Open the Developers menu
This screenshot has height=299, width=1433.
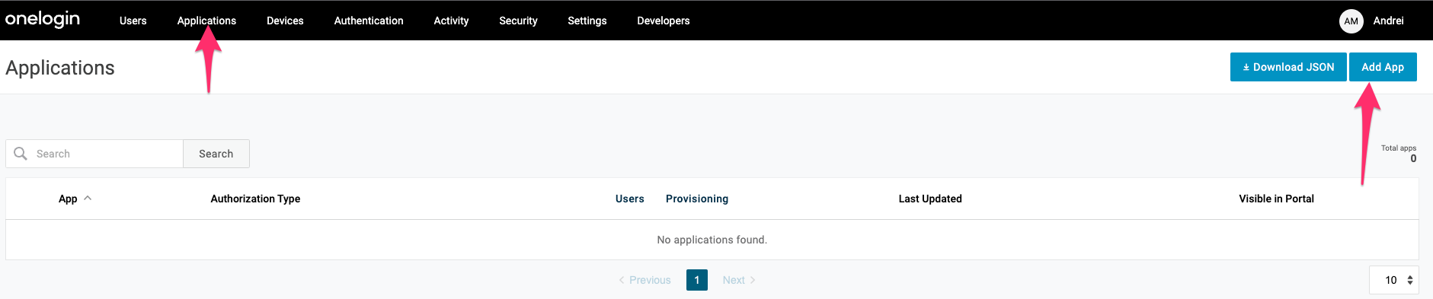point(664,21)
